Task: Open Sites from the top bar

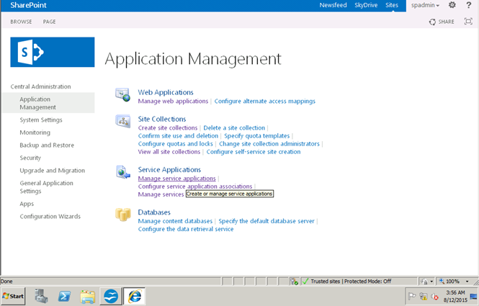Action: [392, 5]
